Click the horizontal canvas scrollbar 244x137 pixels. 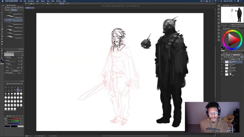[135, 136]
